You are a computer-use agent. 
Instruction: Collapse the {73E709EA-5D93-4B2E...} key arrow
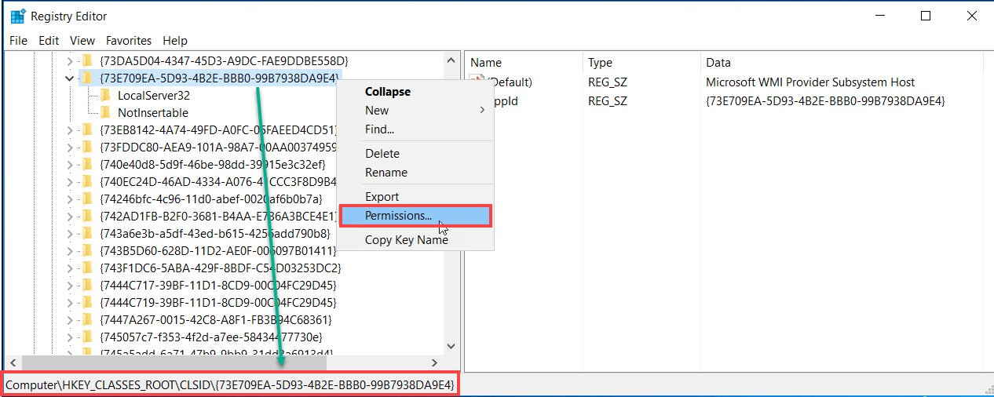[70, 78]
